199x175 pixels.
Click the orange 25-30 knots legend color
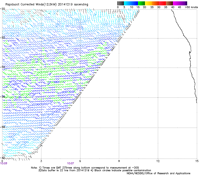coord(155,3)
